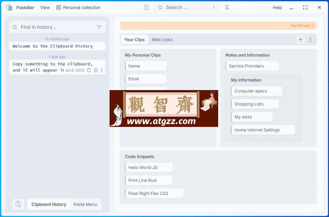The image size is (329, 217).
Task: Click the magnifier icon in history search
Action: (15, 27)
